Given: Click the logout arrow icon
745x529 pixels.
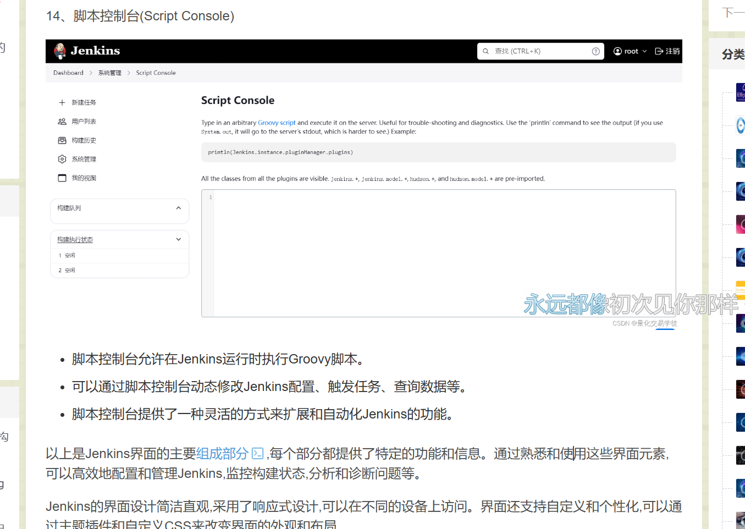Looking at the screenshot, I should 659,51.
